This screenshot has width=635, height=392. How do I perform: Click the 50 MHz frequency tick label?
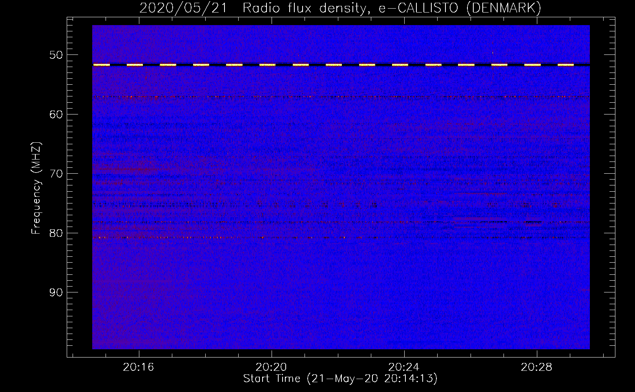[x=56, y=54]
